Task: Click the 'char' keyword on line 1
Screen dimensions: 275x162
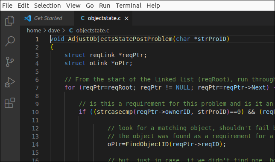Action: point(183,39)
